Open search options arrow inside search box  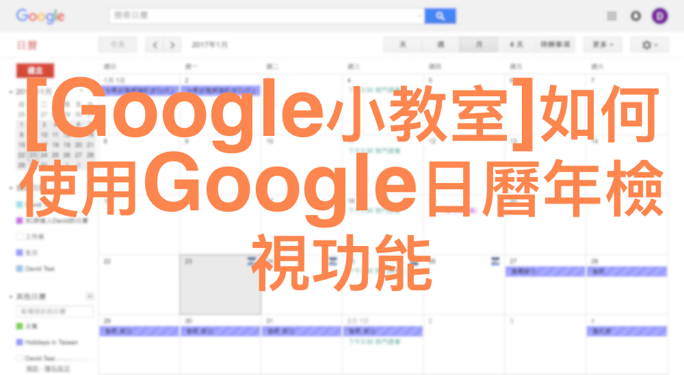tap(419, 16)
